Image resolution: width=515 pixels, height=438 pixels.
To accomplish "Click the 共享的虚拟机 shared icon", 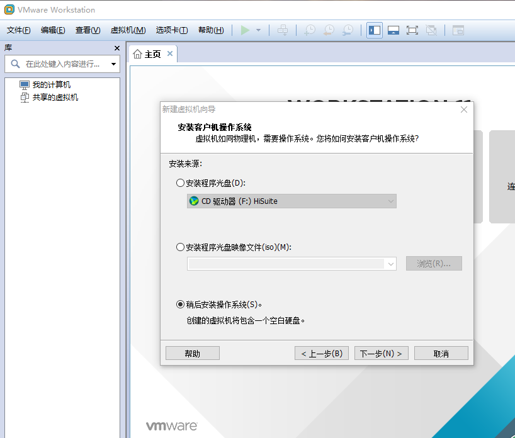I will point(25,98).
